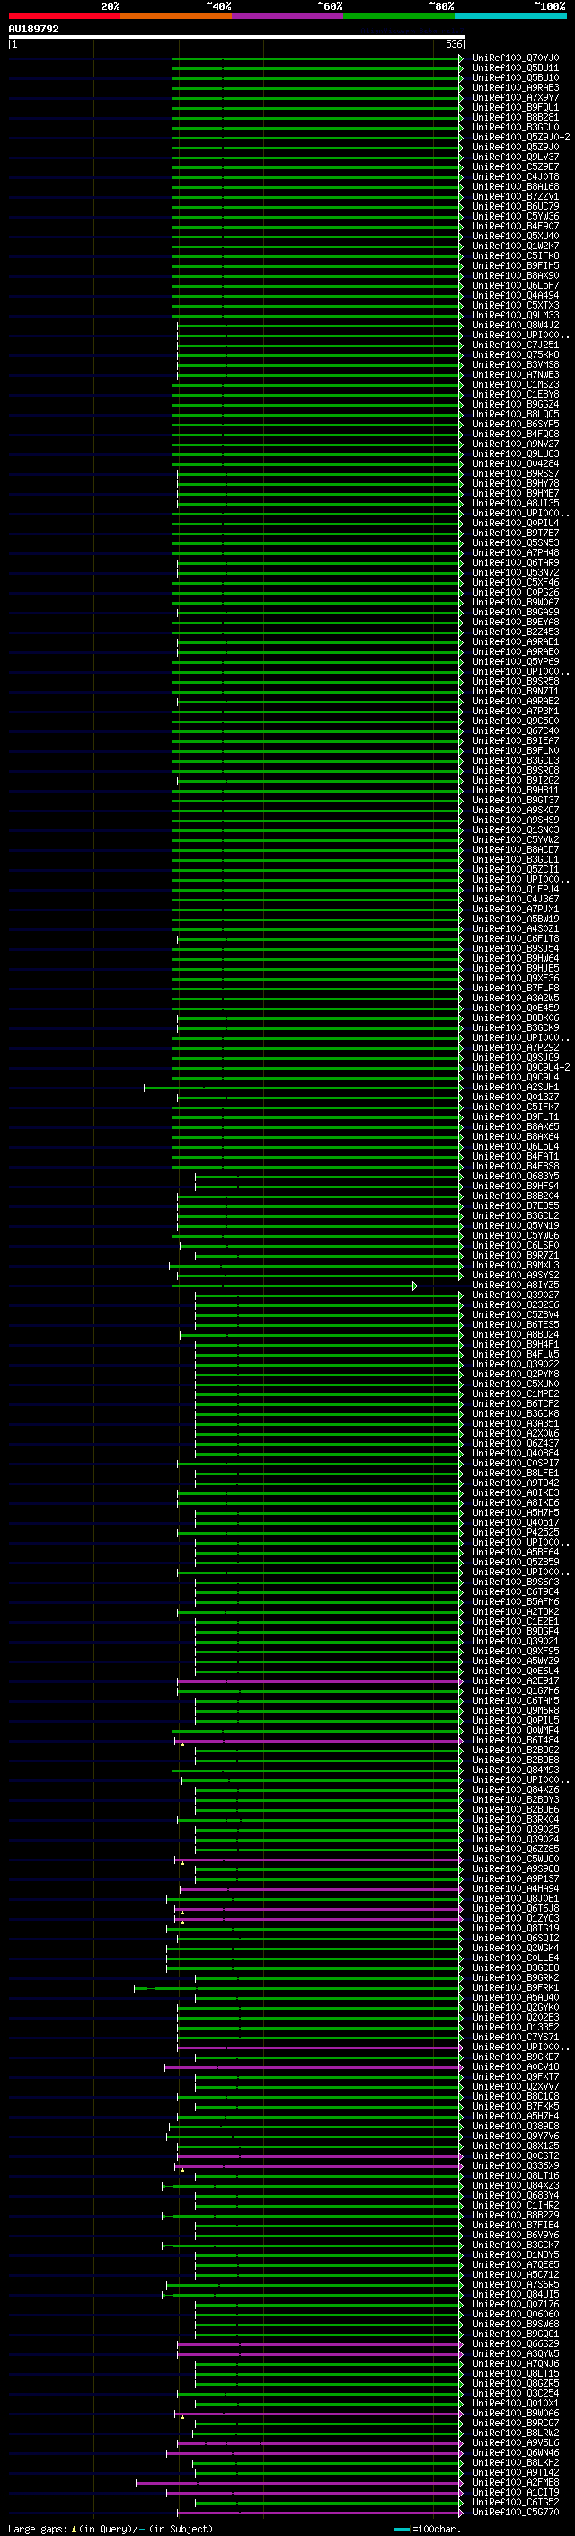
Task: Select the UniRef100_Q5Z9J0-2 label
Action: 521,137
